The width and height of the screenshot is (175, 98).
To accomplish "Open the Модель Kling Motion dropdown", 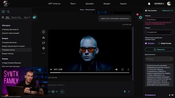I will [159, 20].
